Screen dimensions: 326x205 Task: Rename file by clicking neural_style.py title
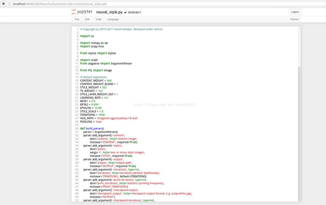point(109,12)
